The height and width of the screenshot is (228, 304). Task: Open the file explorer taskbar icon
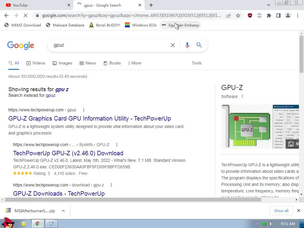pos(24,224)
